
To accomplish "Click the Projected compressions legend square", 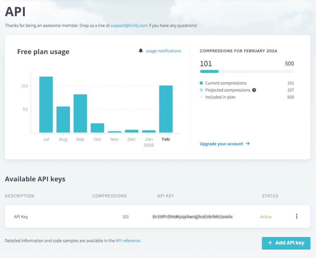I will tap(202, 90).
